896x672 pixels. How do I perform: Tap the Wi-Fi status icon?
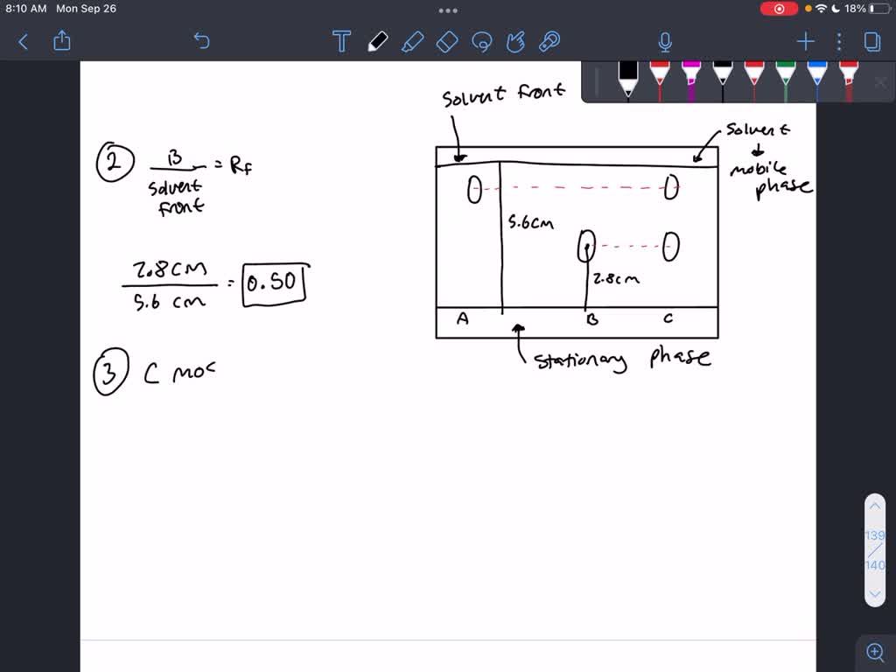tap(822, 9)
